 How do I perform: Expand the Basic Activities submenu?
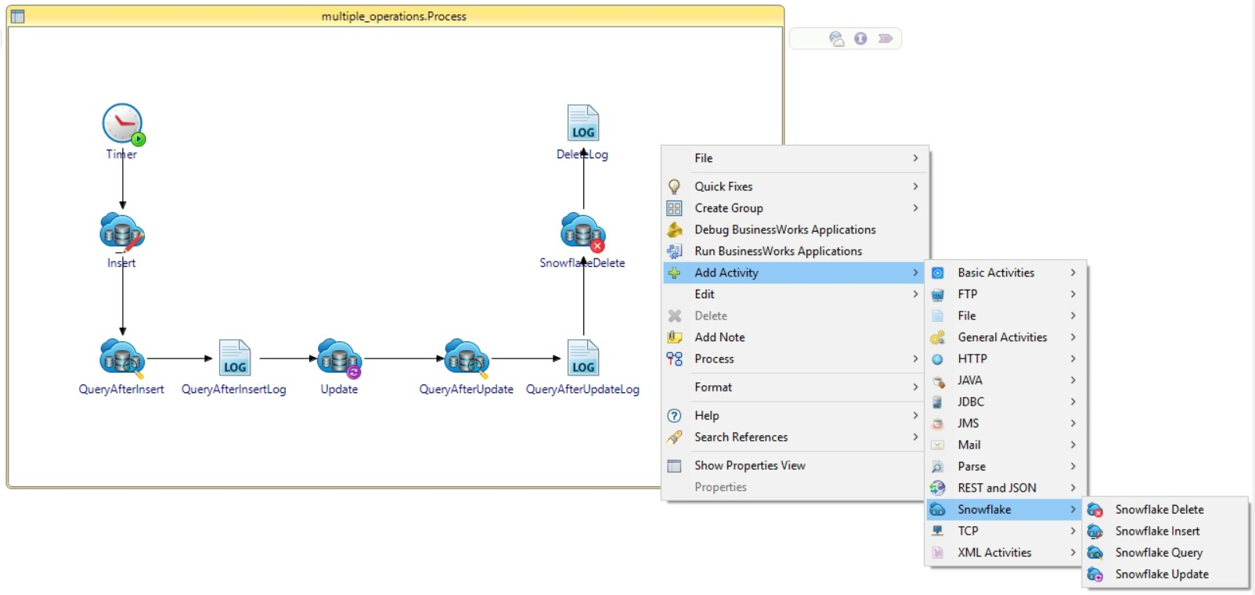click(x=996, y=272)
